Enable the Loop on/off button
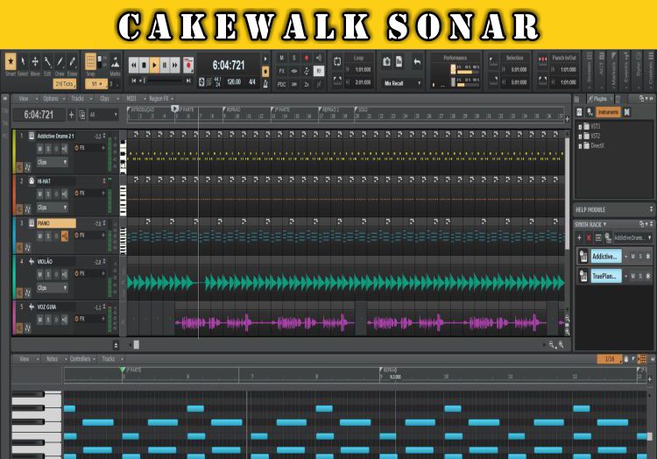This screenshot has height=459, width=657. (337, 62)
